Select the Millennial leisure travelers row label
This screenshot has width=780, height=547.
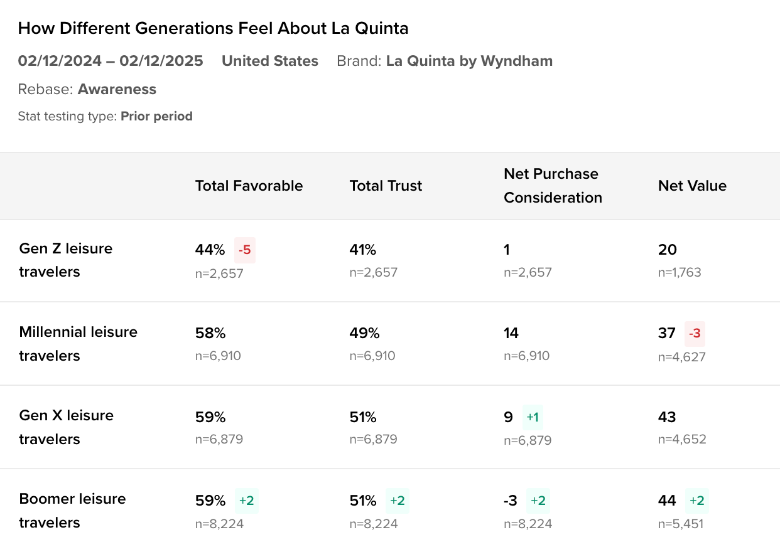(78, 343)
